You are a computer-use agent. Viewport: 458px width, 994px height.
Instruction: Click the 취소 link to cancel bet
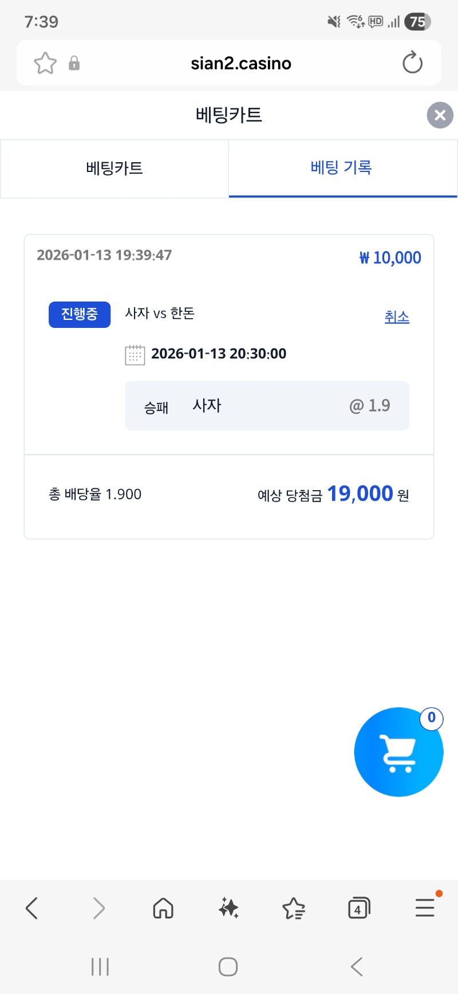point(397,317)
